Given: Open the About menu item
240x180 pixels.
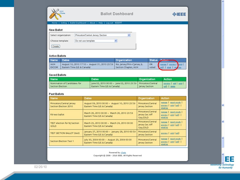Looking at the screenshot, I should tap(92, 23).
